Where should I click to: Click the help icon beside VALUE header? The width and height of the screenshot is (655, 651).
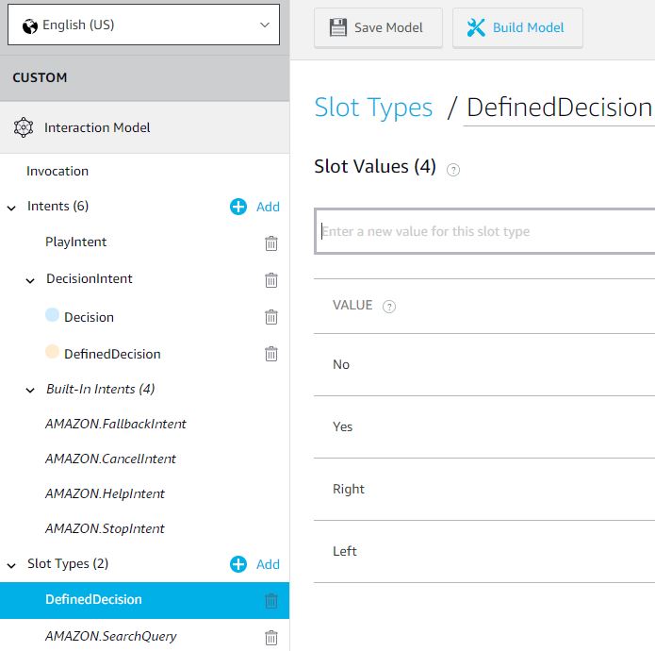pyautogui.click(x=389, y=307)
